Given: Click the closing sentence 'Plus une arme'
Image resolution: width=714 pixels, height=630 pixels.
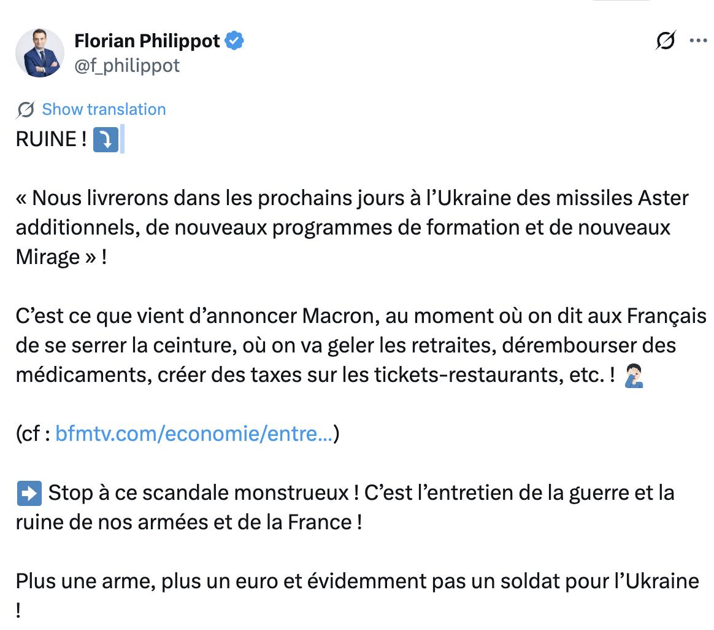Looking at the screenshot, I should coord(356,581).
